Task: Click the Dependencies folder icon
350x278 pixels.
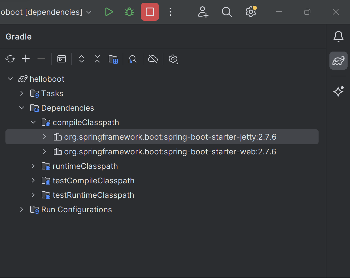Action: [x=34, y=108]
